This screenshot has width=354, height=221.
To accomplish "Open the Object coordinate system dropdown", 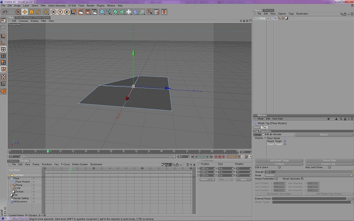I will click(207, 179).
